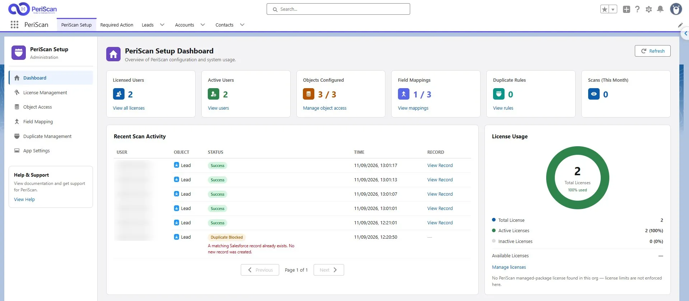The image size is (689, 301).
Task: Click the Duplicate Rules shield icon
Action: point(499,94)
